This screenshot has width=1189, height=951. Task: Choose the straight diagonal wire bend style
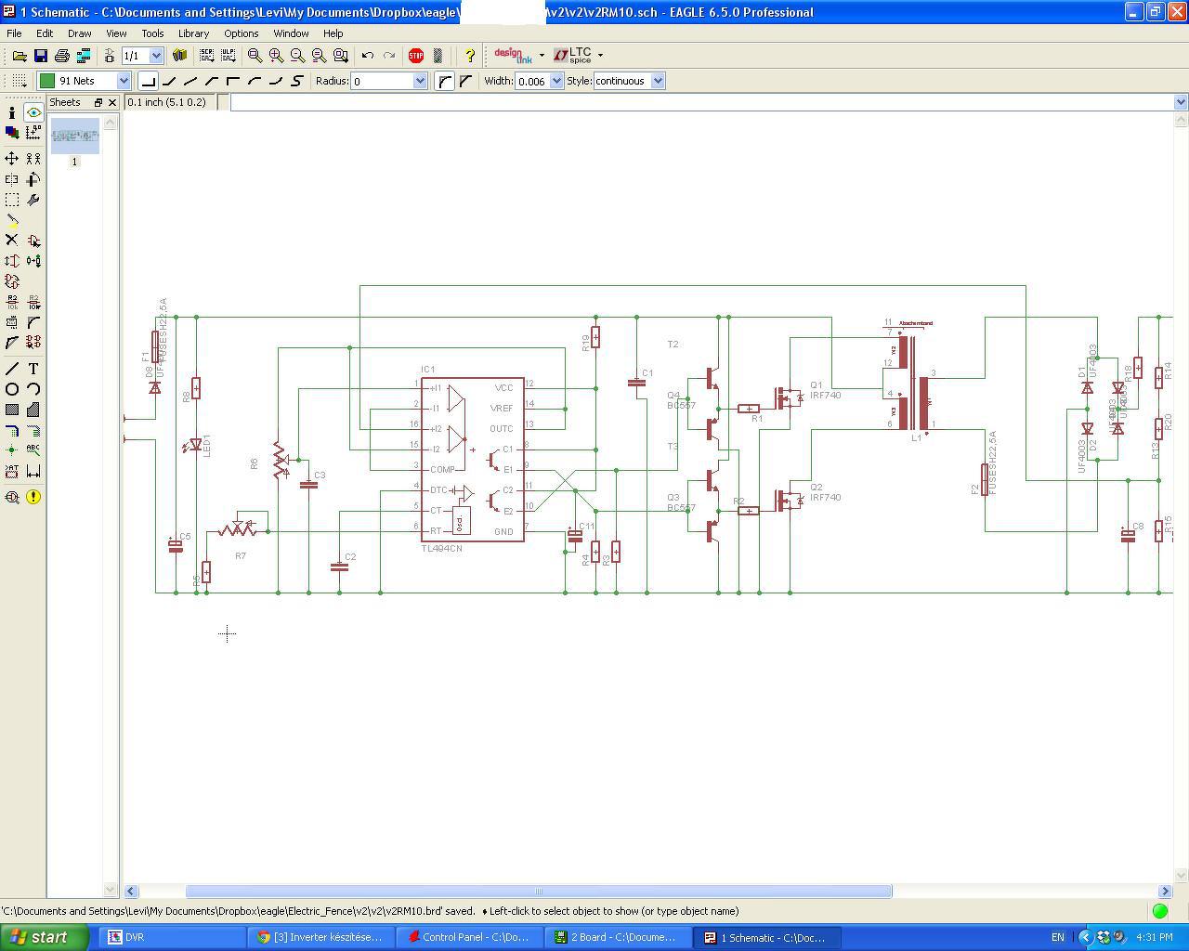tap(190, 81)
